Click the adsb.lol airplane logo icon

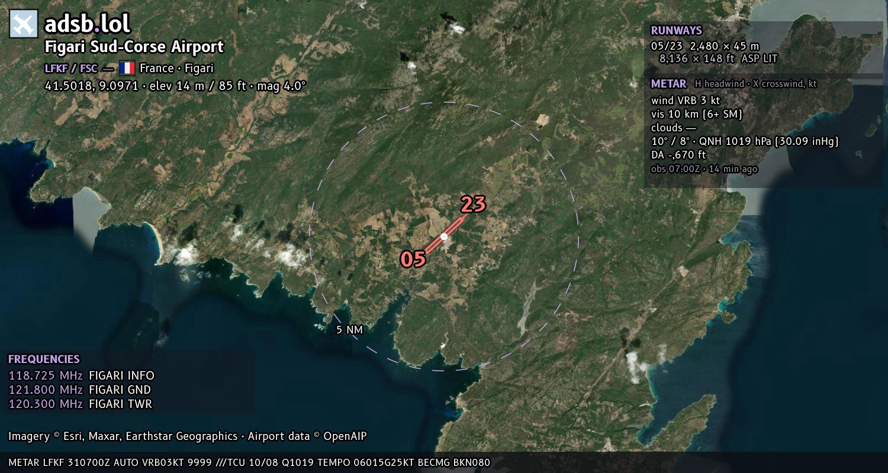click(x=24, y=24)
